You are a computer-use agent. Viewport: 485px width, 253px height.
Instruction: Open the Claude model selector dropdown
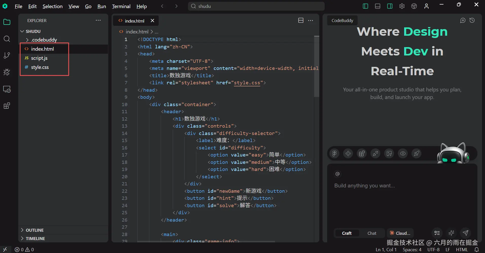point(400,233)
